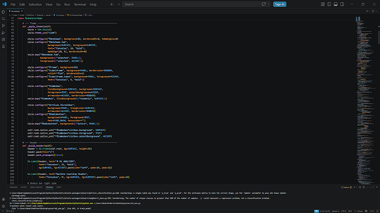Open the run button dropdown arrow

[x=370, y=11]
